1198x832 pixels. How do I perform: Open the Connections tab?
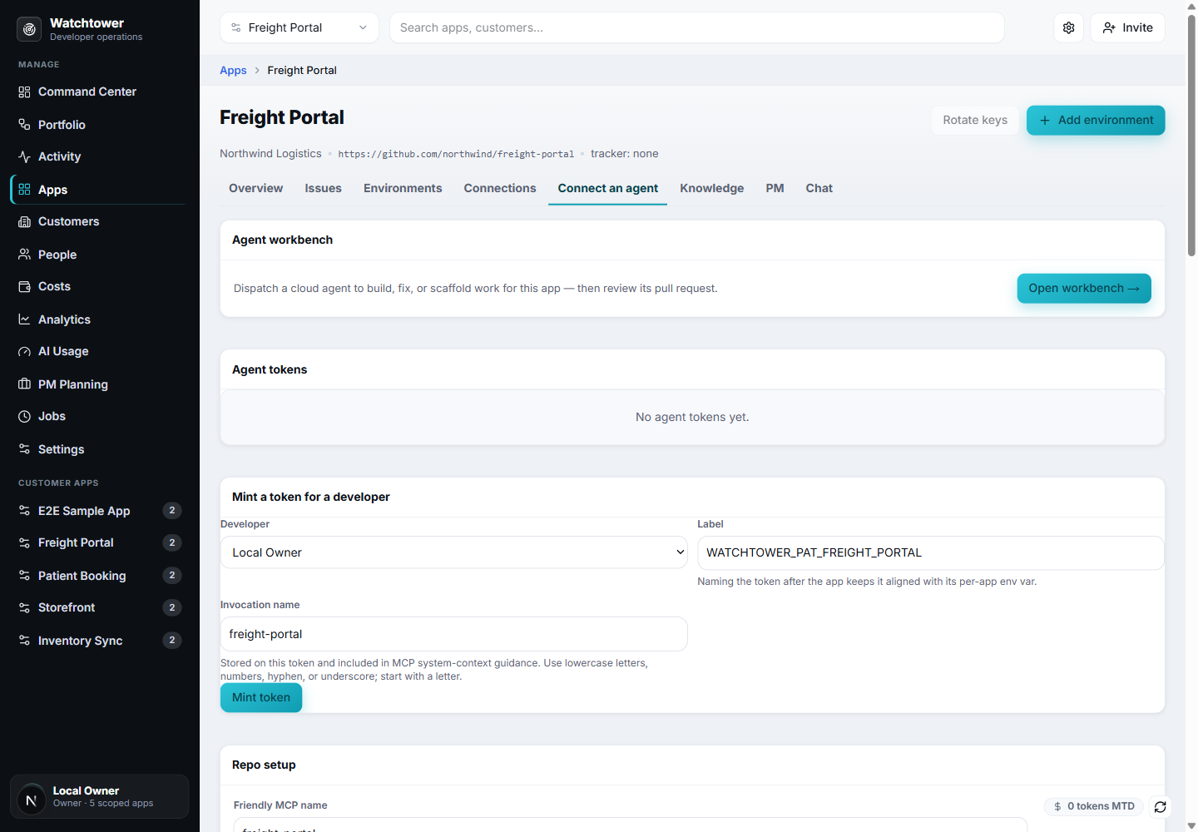pos(500,188)
